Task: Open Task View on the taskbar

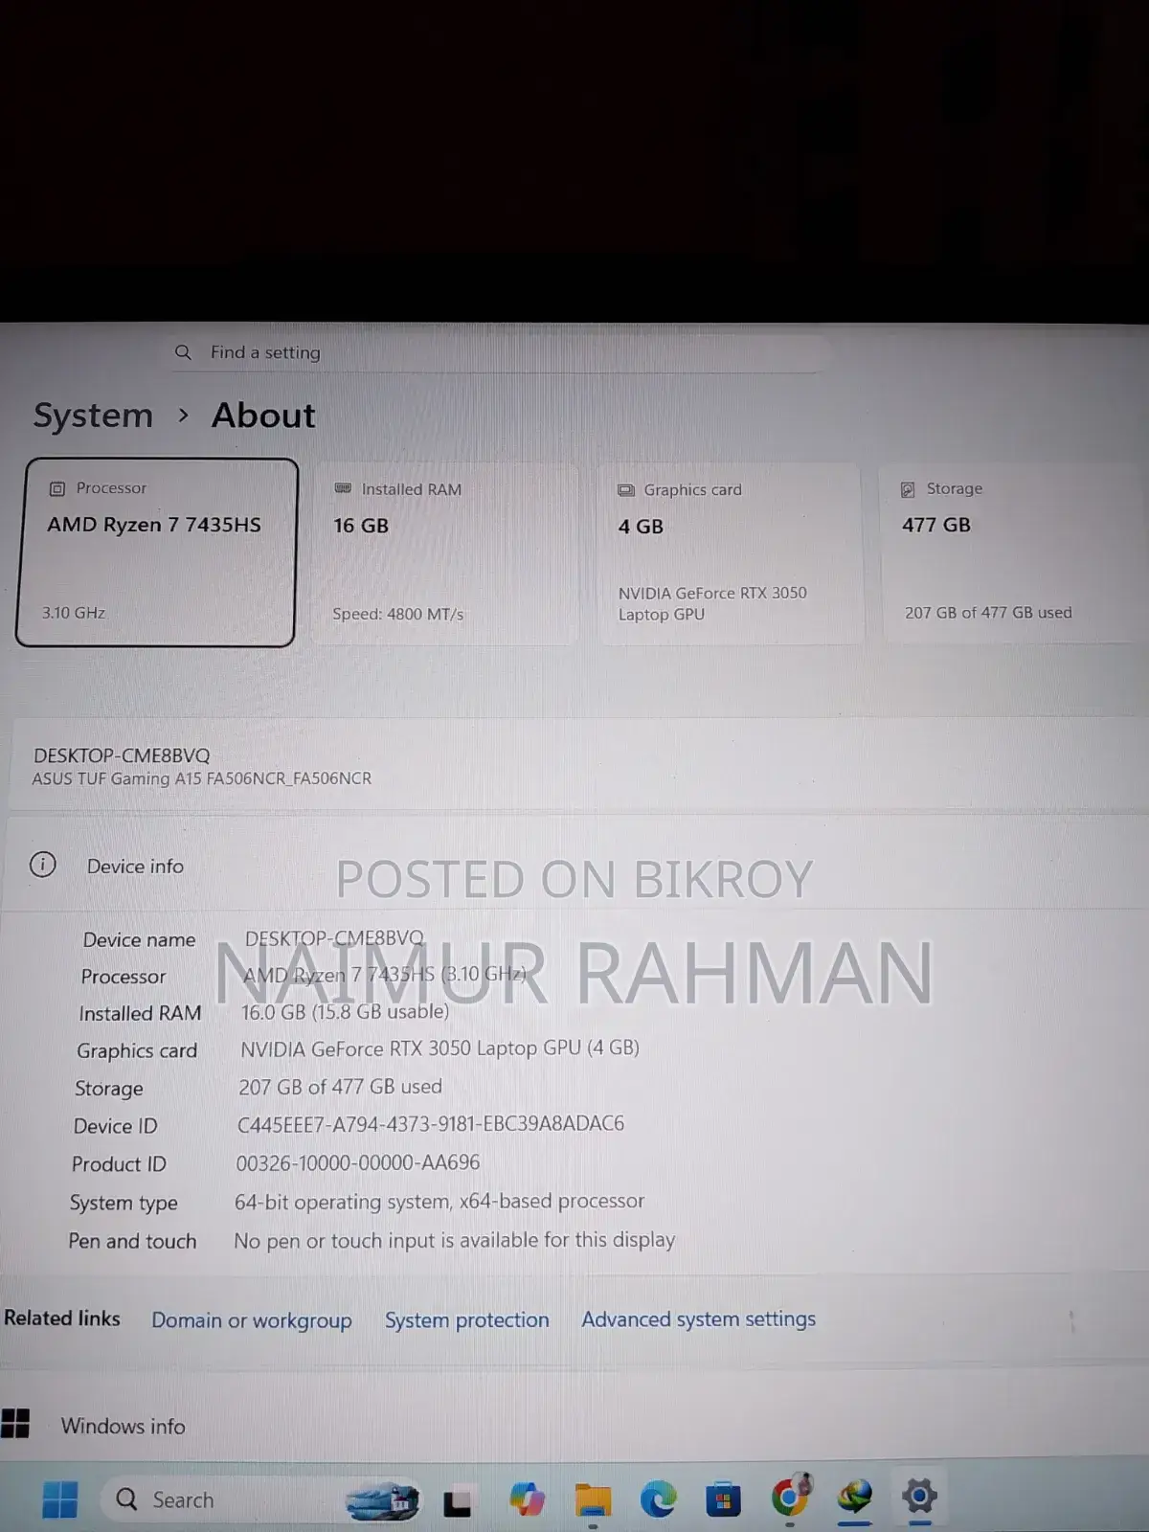Action: pyautogui.click(x=457, y=1502)
